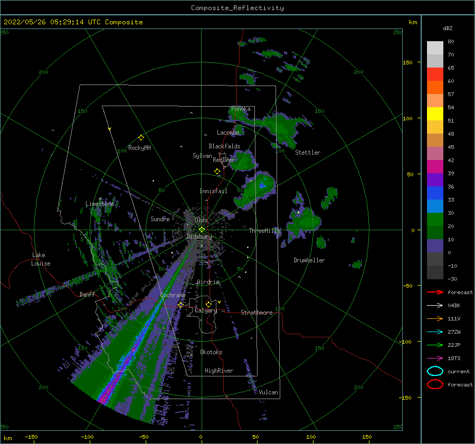The image size is (475, 444).
Task: Click the Calgary city label
Action: coord(206,310)
